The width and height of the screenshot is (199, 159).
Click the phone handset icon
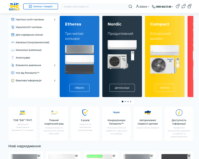(154, 7)
